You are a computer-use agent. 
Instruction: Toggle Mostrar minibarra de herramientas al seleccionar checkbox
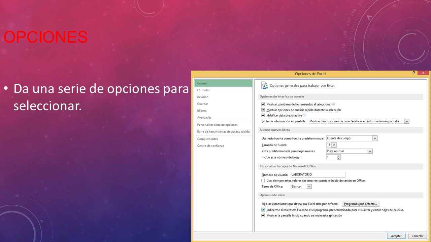click(x=263, y=104)
